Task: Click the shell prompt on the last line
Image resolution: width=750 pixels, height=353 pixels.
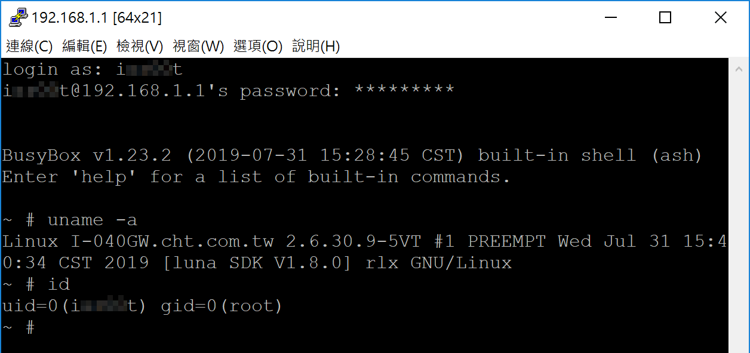Action: (19, 327)
